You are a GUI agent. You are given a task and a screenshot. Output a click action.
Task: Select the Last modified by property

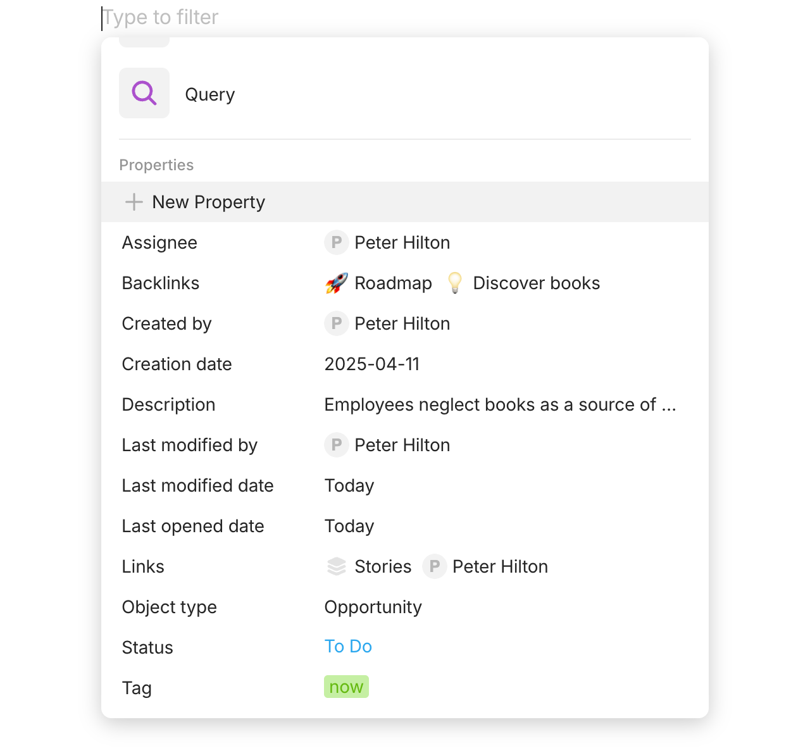190,445
